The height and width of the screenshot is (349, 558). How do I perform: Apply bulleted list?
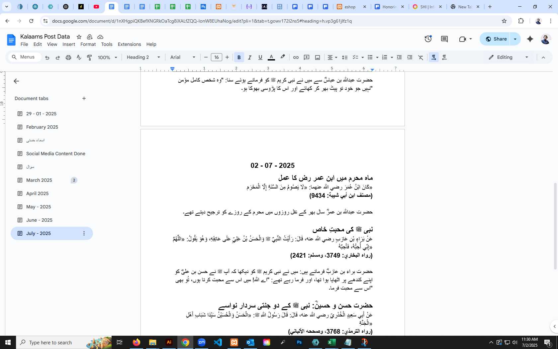click(370, 58)
